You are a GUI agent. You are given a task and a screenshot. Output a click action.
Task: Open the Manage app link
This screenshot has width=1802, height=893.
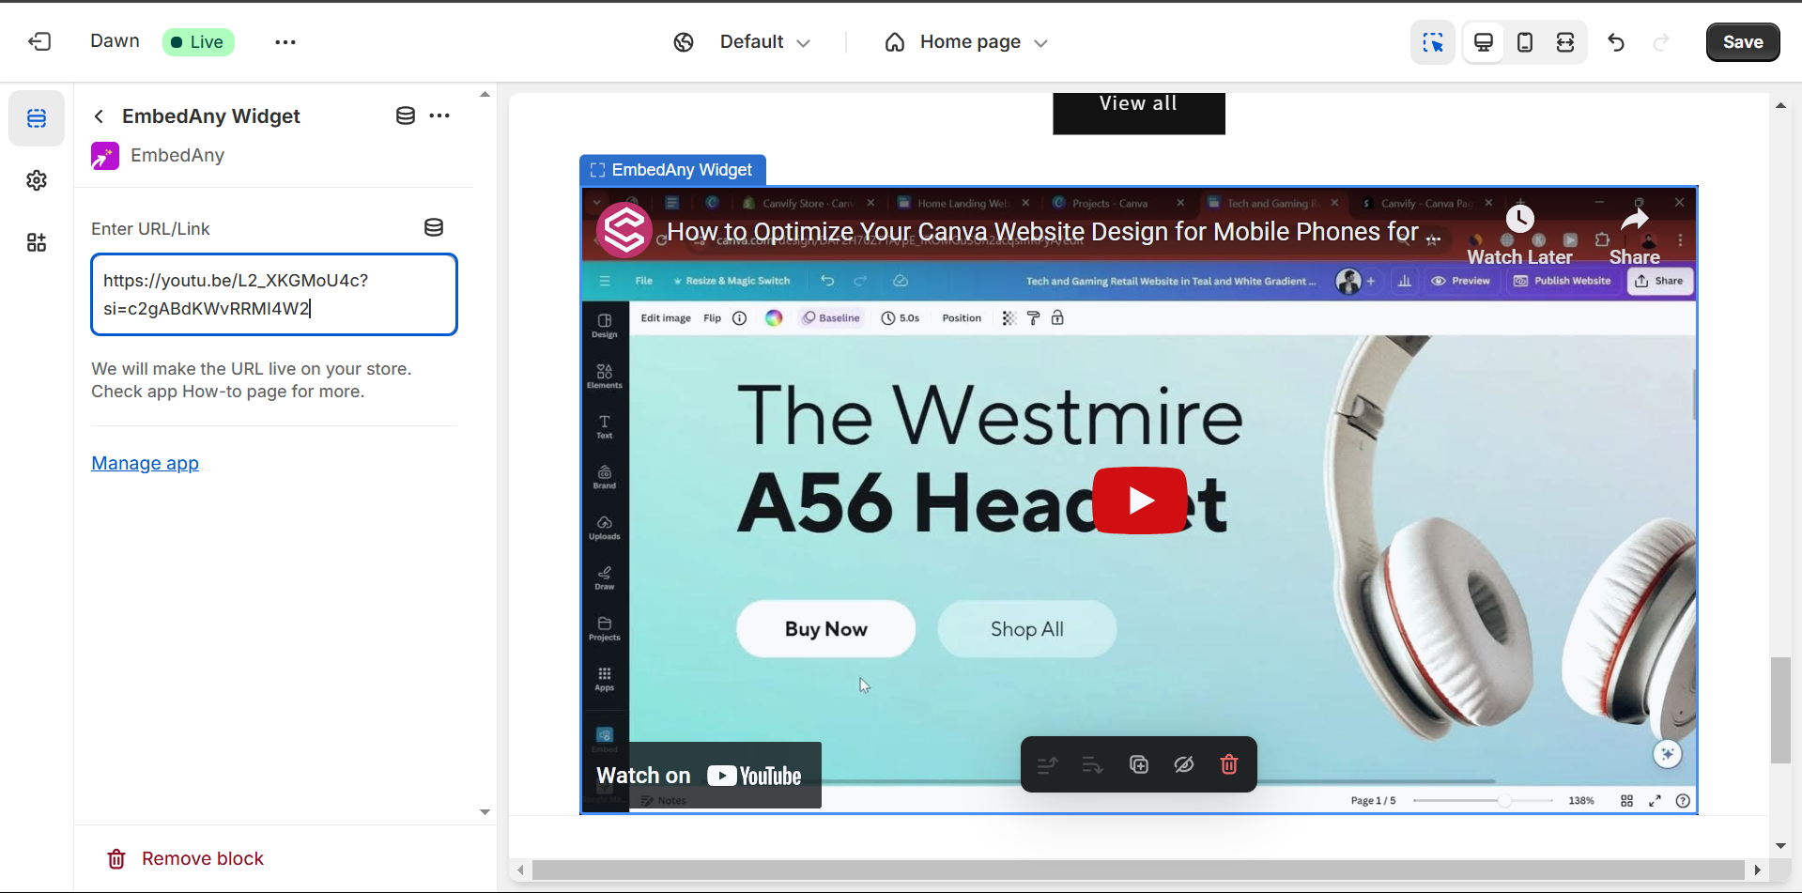click(x=146, y=463)
